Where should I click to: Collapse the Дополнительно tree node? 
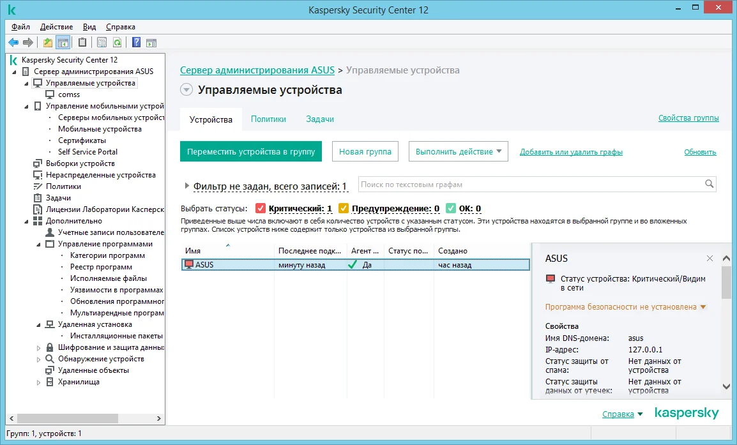pyautogui.click(x=26, y=222)
